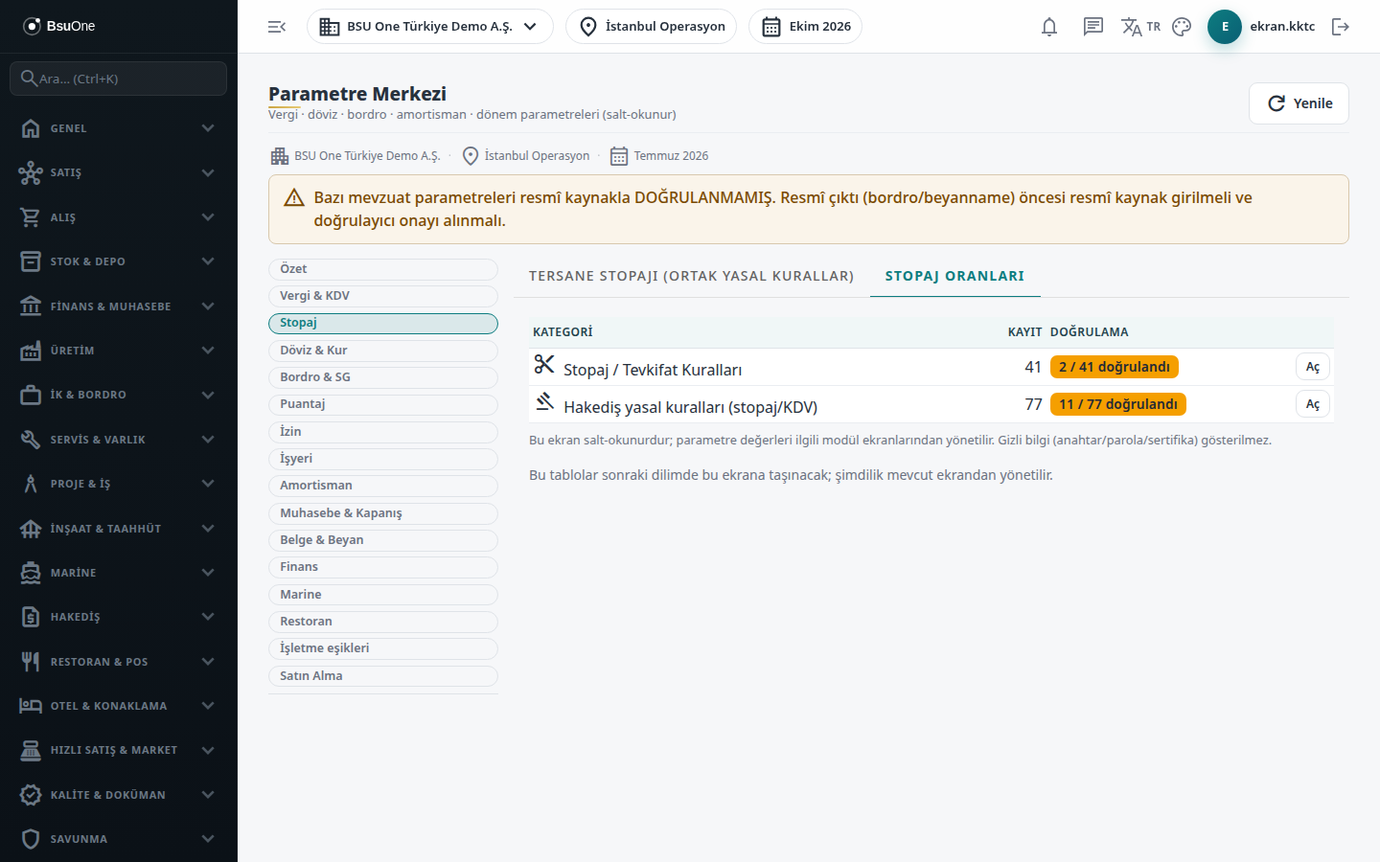Click the Özet category button
The height and width of the screenshot is (862, 1380).
pyautogui.click(x=383, y=269)
